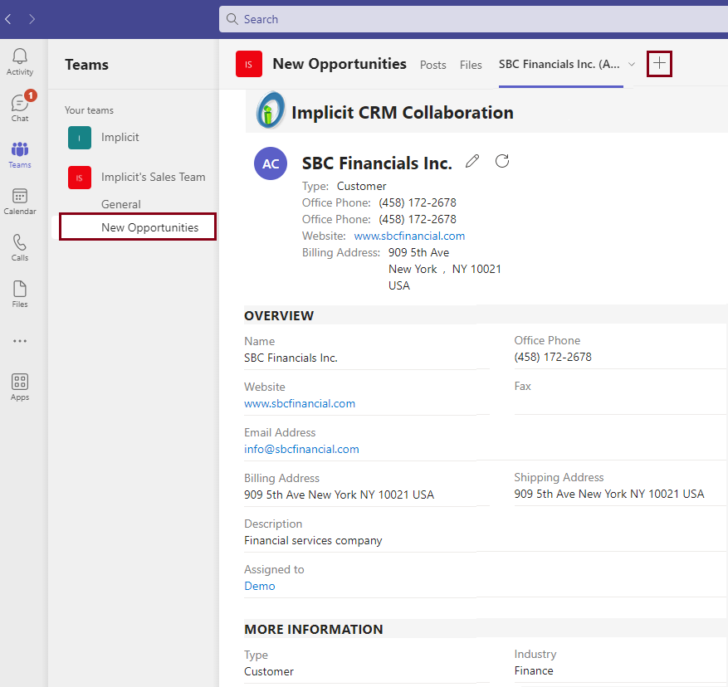728x687 pixels.
Task: Click in the Search box
Action: coord(473,19)
